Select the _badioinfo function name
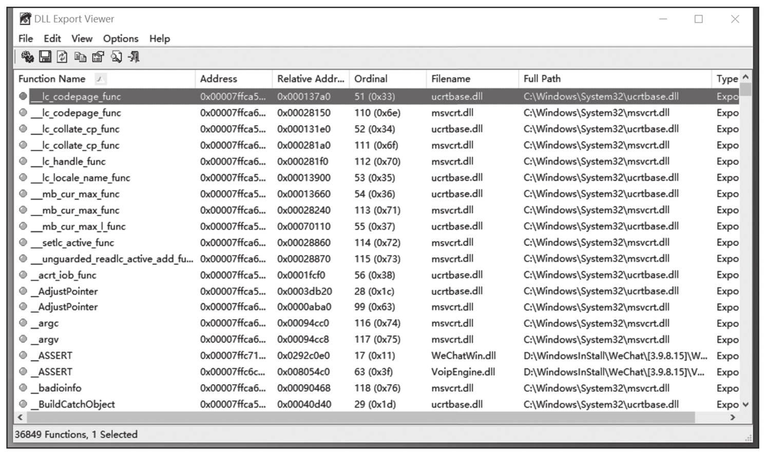The image size is (766, 455). click(x=56, y=388)
